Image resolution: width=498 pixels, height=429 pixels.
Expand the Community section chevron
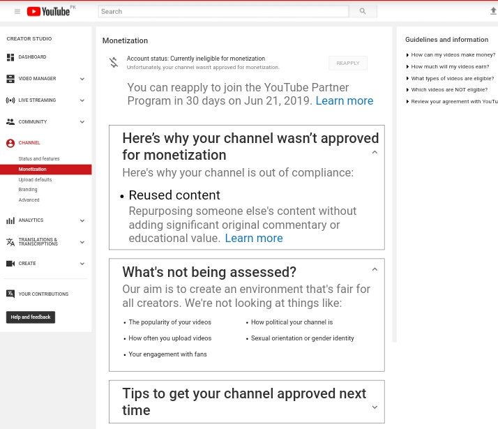click(x=82, y=122)
